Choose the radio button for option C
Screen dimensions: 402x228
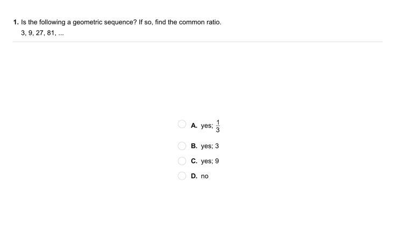click(182, 161)
